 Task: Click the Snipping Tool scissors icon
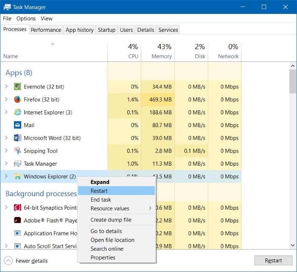click(17, 151)
